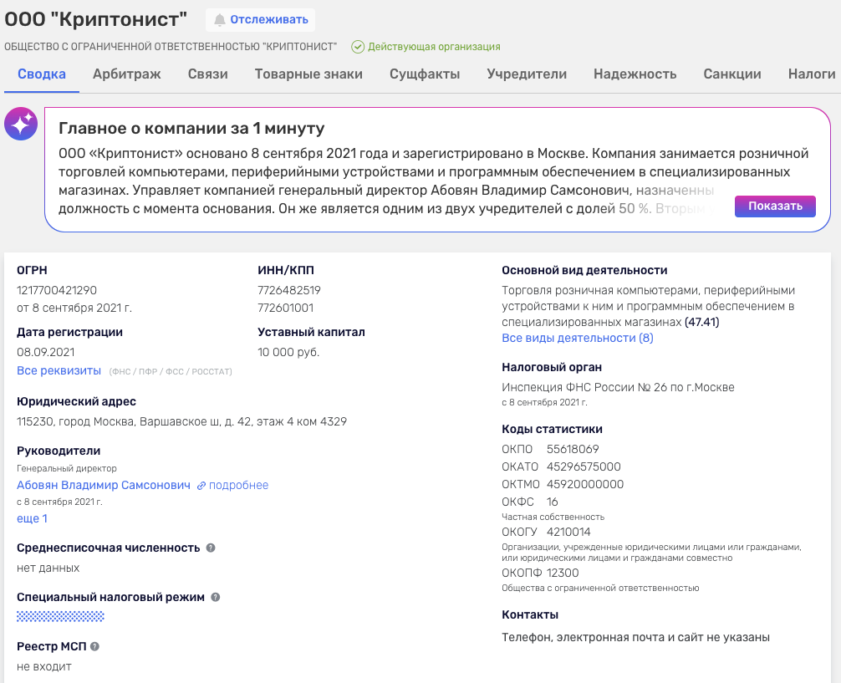Select the Надежность tab
841x683 pixels.
[x=635, y=74]
